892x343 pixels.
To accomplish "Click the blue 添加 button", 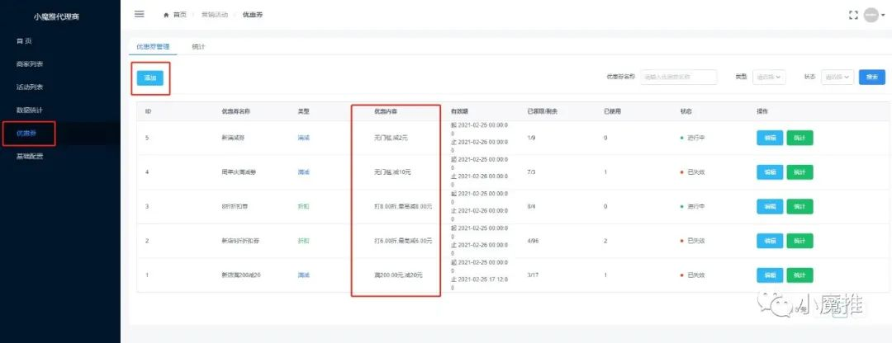I will (x=150, y=78).
